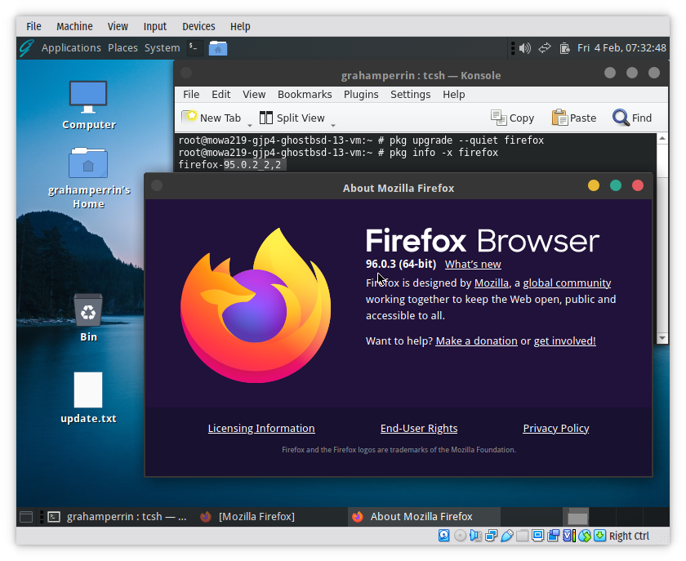Open the Privacy Policy link

555,428
